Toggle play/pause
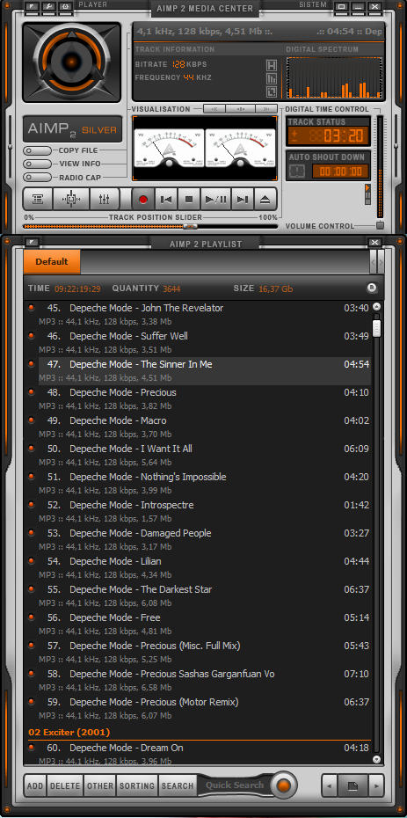407x818 pixels. click(215, 200)
